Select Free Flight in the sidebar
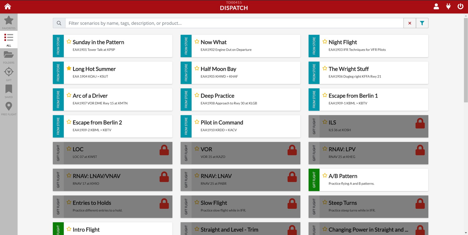The image size is (468, 235). [9, 108]
